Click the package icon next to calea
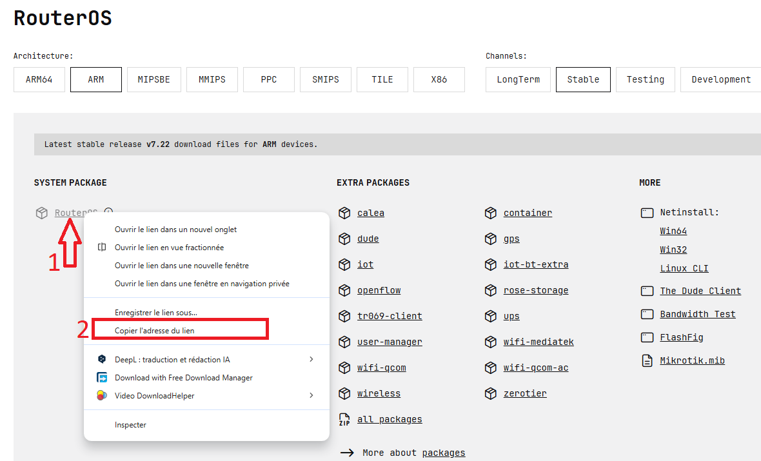The height and width of the screenshot is (461, 761). pyautogui.click(x=344, y=213)
